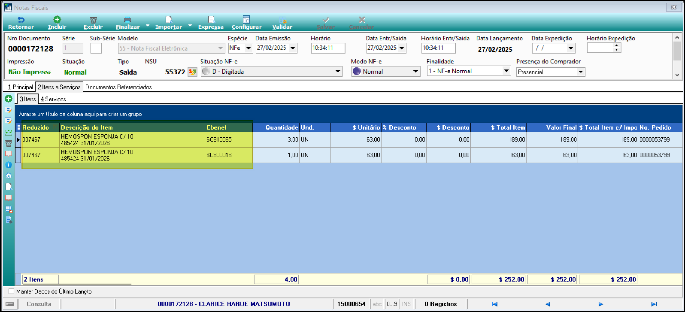
Task: Click the quantity cell 3,00
Action: [x=276, y=139]
